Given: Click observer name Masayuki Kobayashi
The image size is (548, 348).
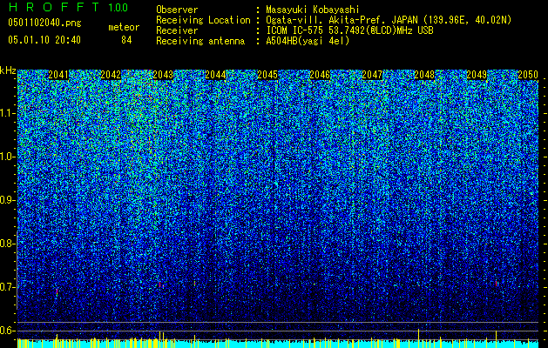Looking at the screenshot, I should (313, 10).
